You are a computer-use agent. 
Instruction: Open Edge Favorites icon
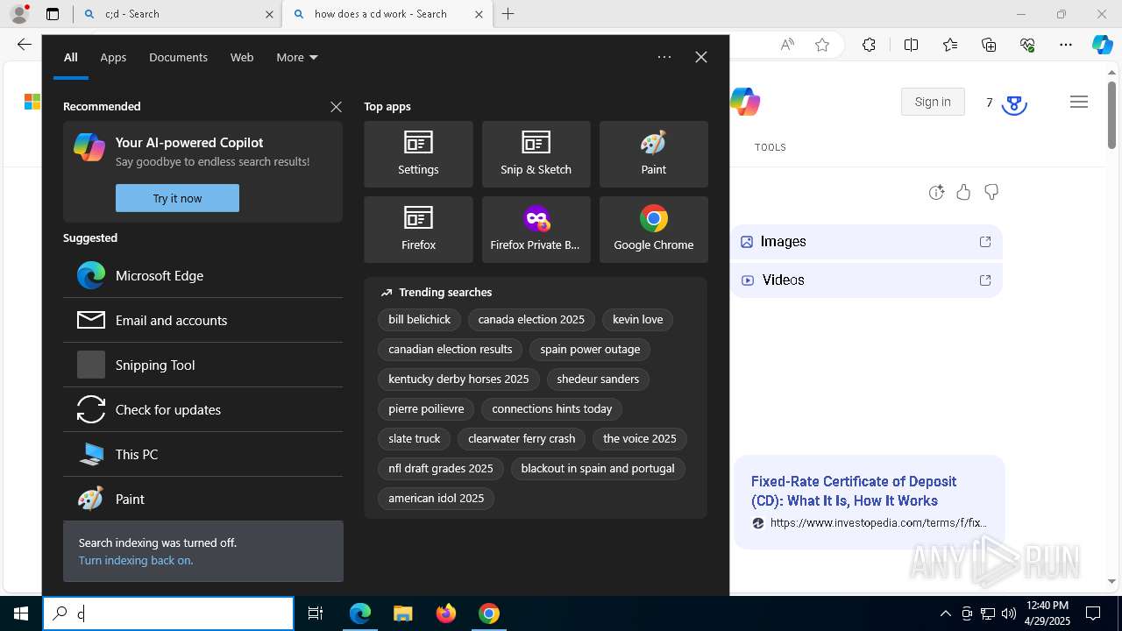950,45
